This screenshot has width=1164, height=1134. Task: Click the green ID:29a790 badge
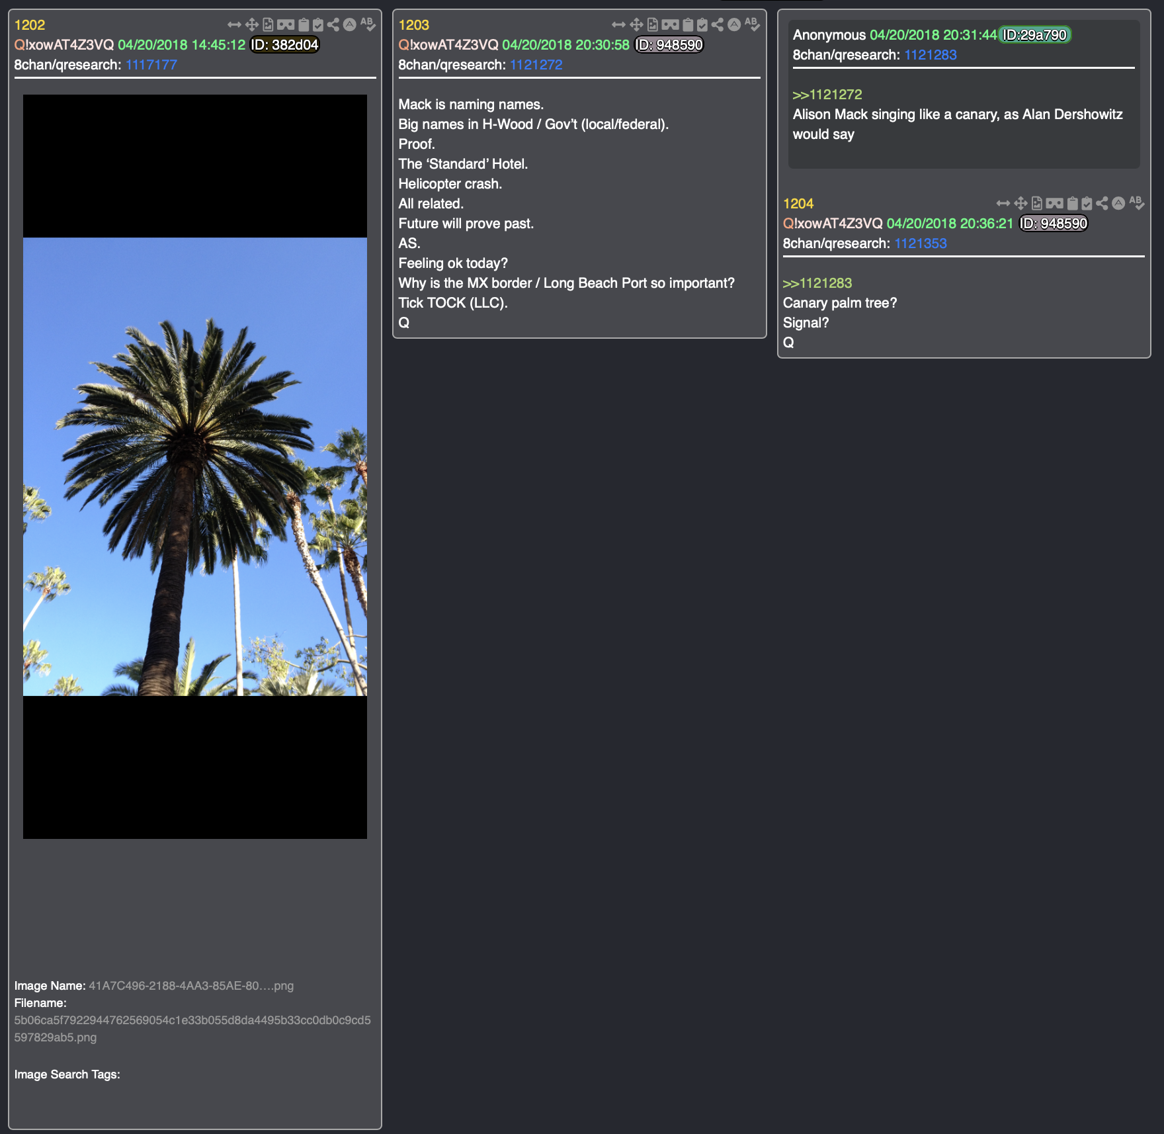[1034, 35]
